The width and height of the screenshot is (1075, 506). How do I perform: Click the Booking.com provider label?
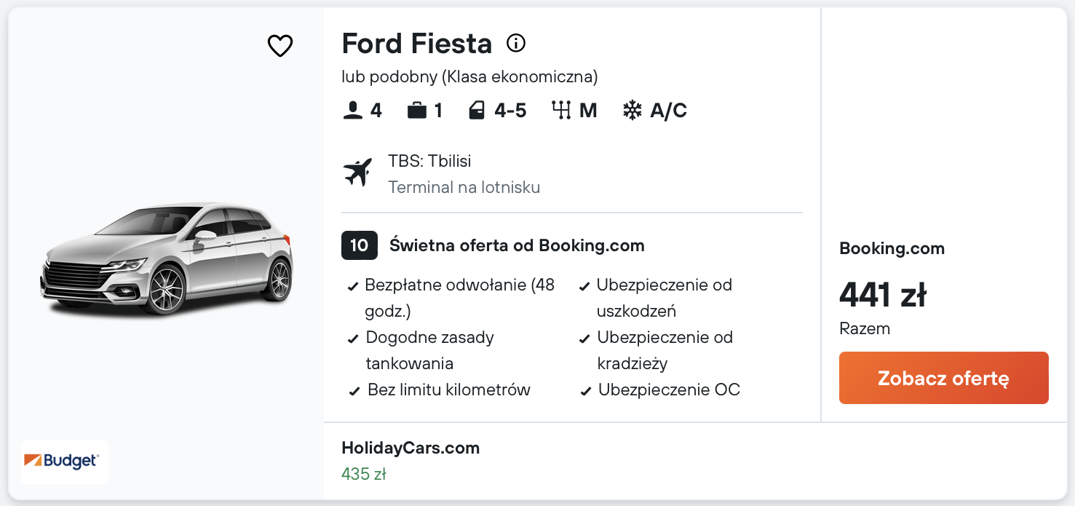892,248
